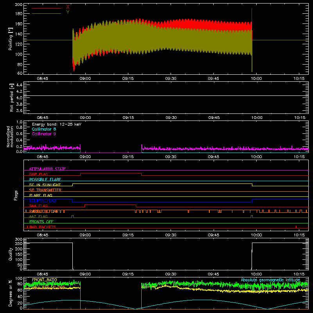The image size is (313, 313).
Task: Click the 'Degrees or %' axis title
Action: click(x=11, y=293)
